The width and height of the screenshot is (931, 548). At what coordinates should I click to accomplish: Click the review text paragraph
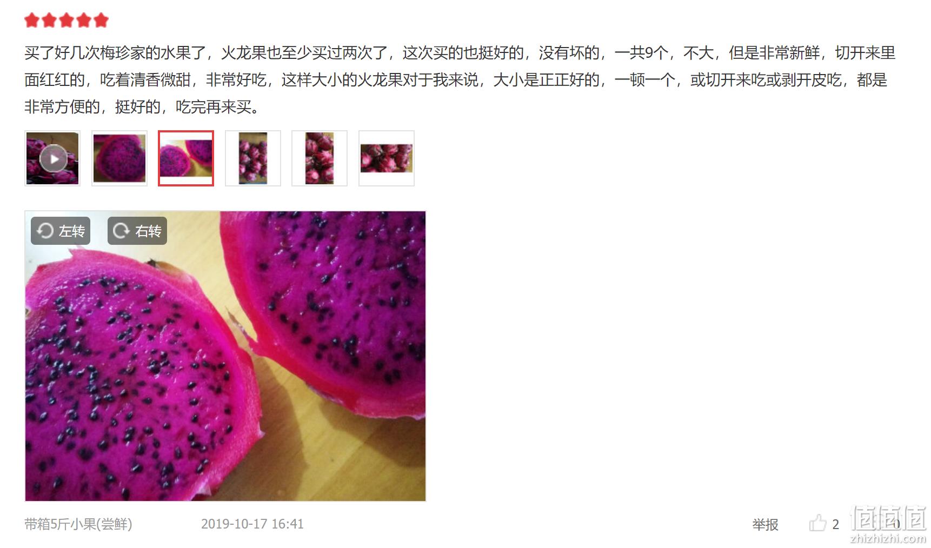click(x=460, y=80)
